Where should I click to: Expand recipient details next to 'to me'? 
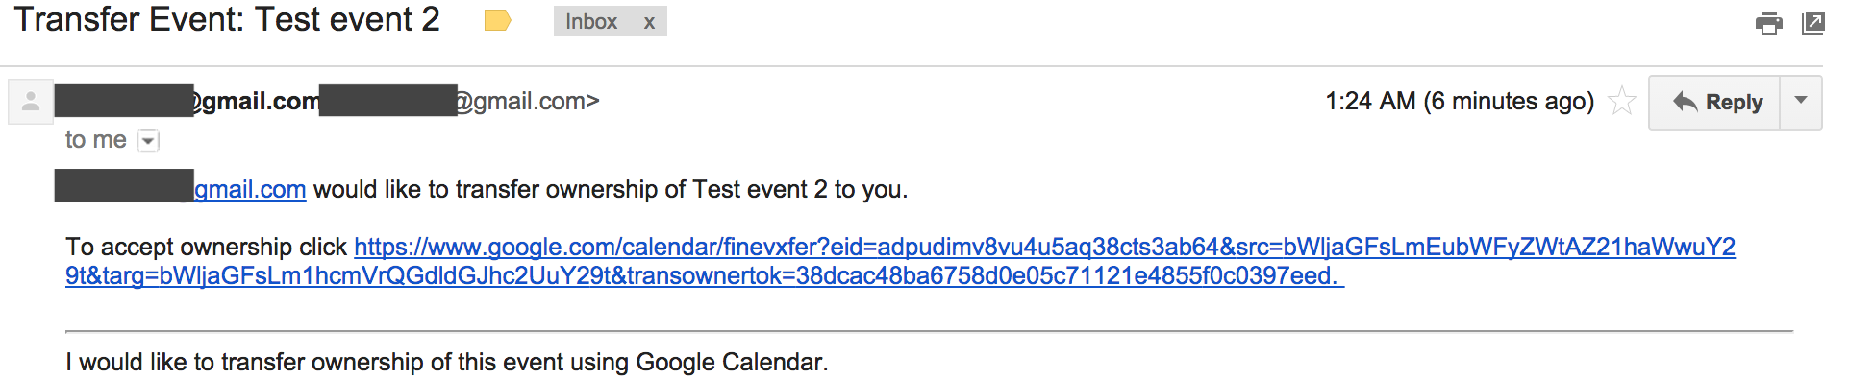(x=148, y=141)
